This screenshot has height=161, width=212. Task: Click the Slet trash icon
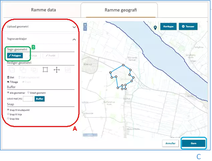click(x=8, y=77)
